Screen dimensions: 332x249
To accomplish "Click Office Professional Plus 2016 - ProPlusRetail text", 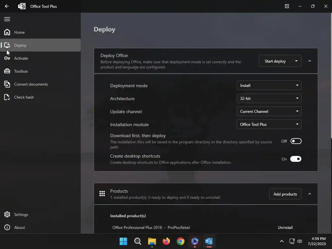I will [x=151, y=227].
